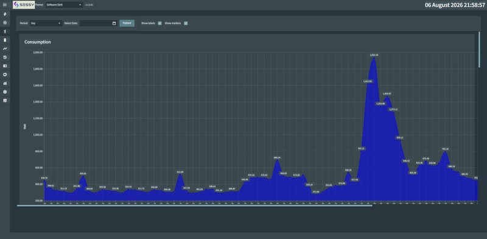Click the 536.35 data label
The height and width of the screenshot is (239, 487).
coord(348,170)
